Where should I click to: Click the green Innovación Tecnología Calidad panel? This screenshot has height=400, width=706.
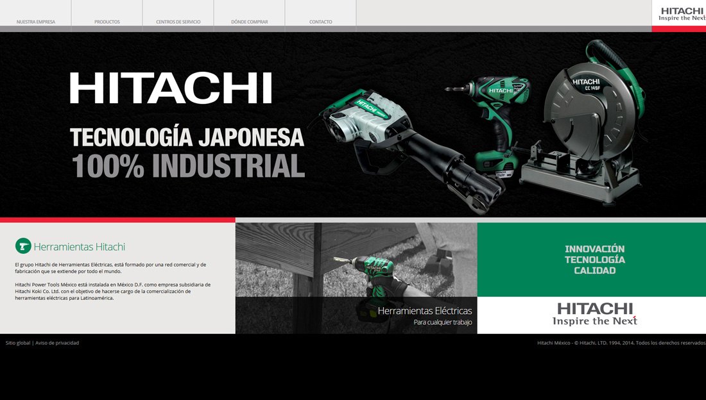(592, 260)
